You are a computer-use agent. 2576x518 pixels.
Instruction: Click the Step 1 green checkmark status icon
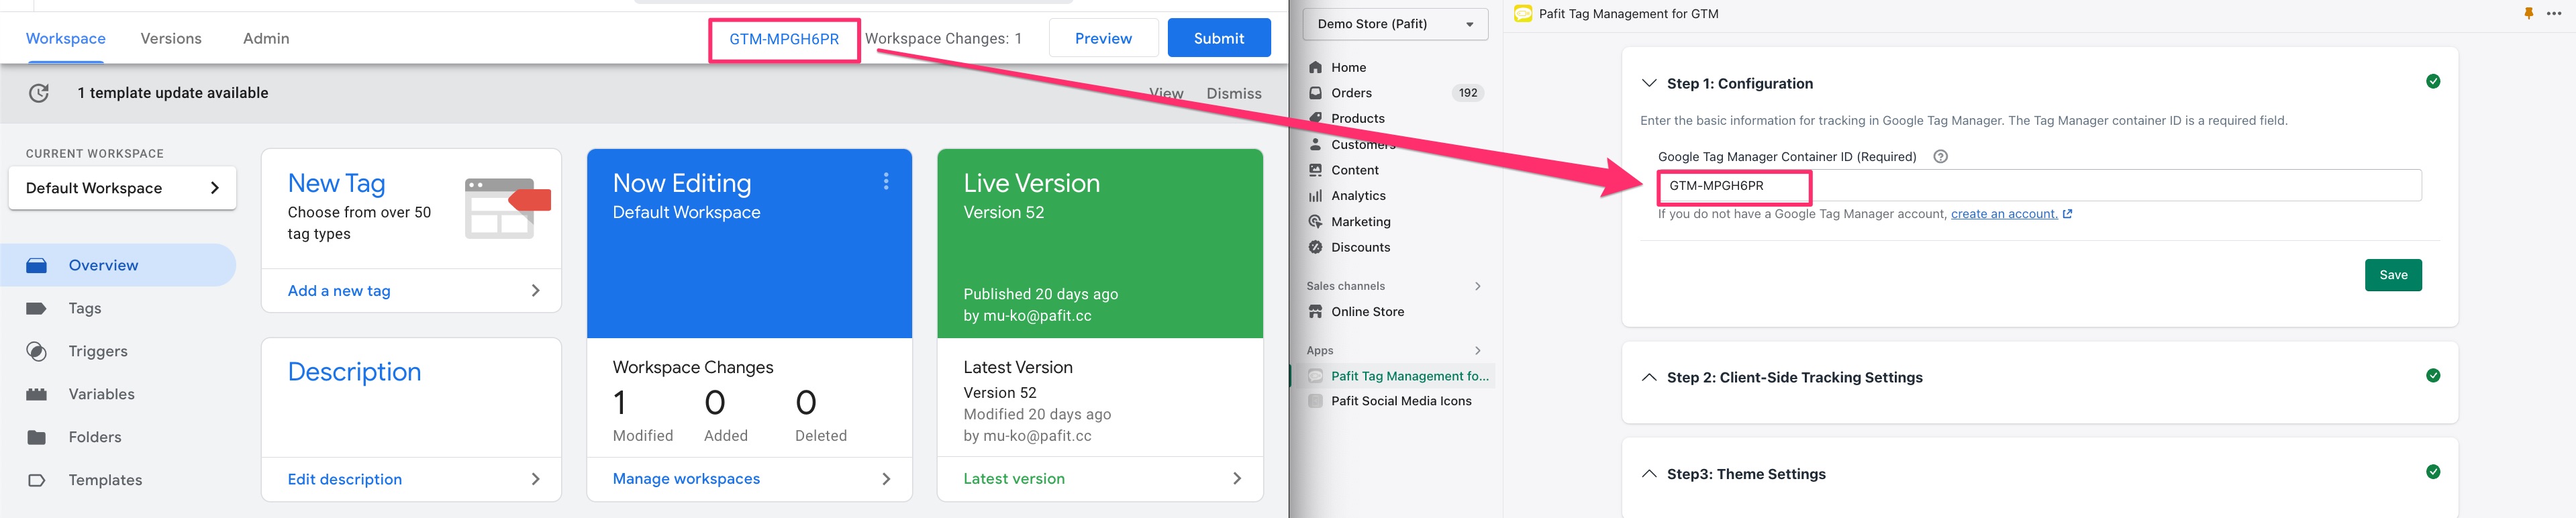tap(2433, 82)
